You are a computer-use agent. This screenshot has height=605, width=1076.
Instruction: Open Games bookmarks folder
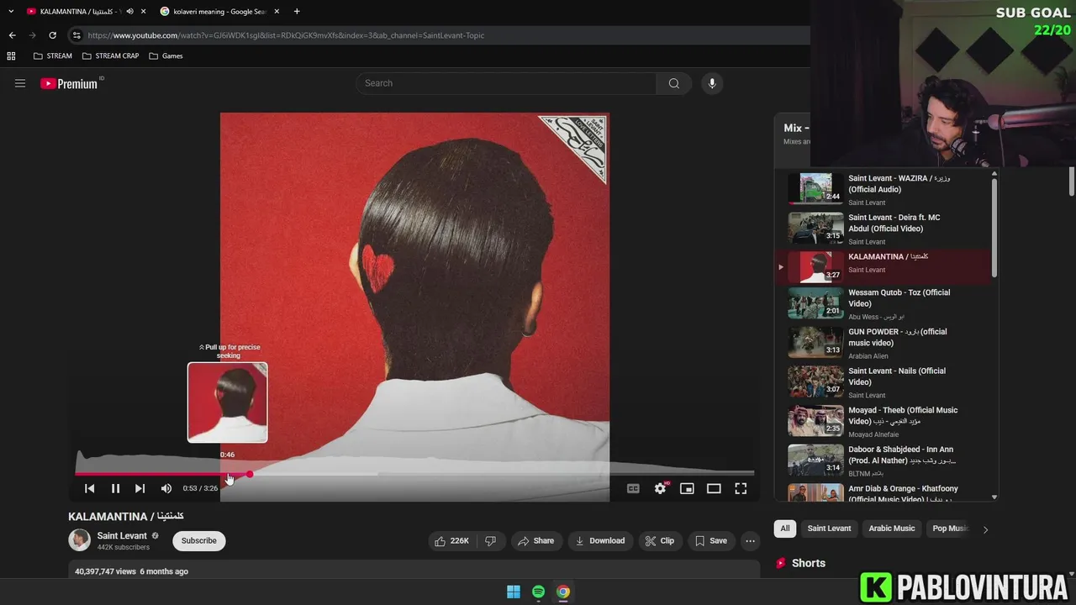click(166, 56)
